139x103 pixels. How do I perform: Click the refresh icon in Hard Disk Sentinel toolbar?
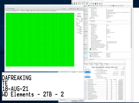(x=72, y=4)
